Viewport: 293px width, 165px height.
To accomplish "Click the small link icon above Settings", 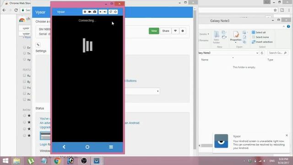I will point(38,45).
